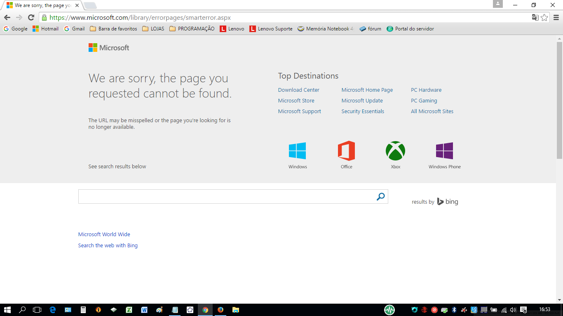563x316 pixels.
Task: Open the fórum bookmark
Action: click(370, 29)
